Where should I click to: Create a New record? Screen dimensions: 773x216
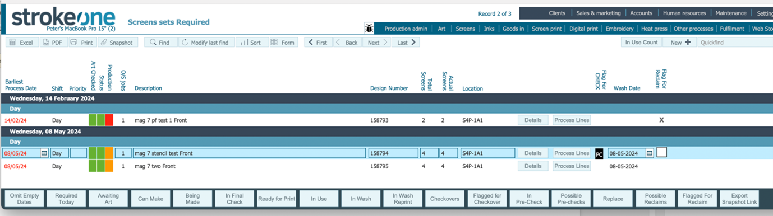pos(680,43)
